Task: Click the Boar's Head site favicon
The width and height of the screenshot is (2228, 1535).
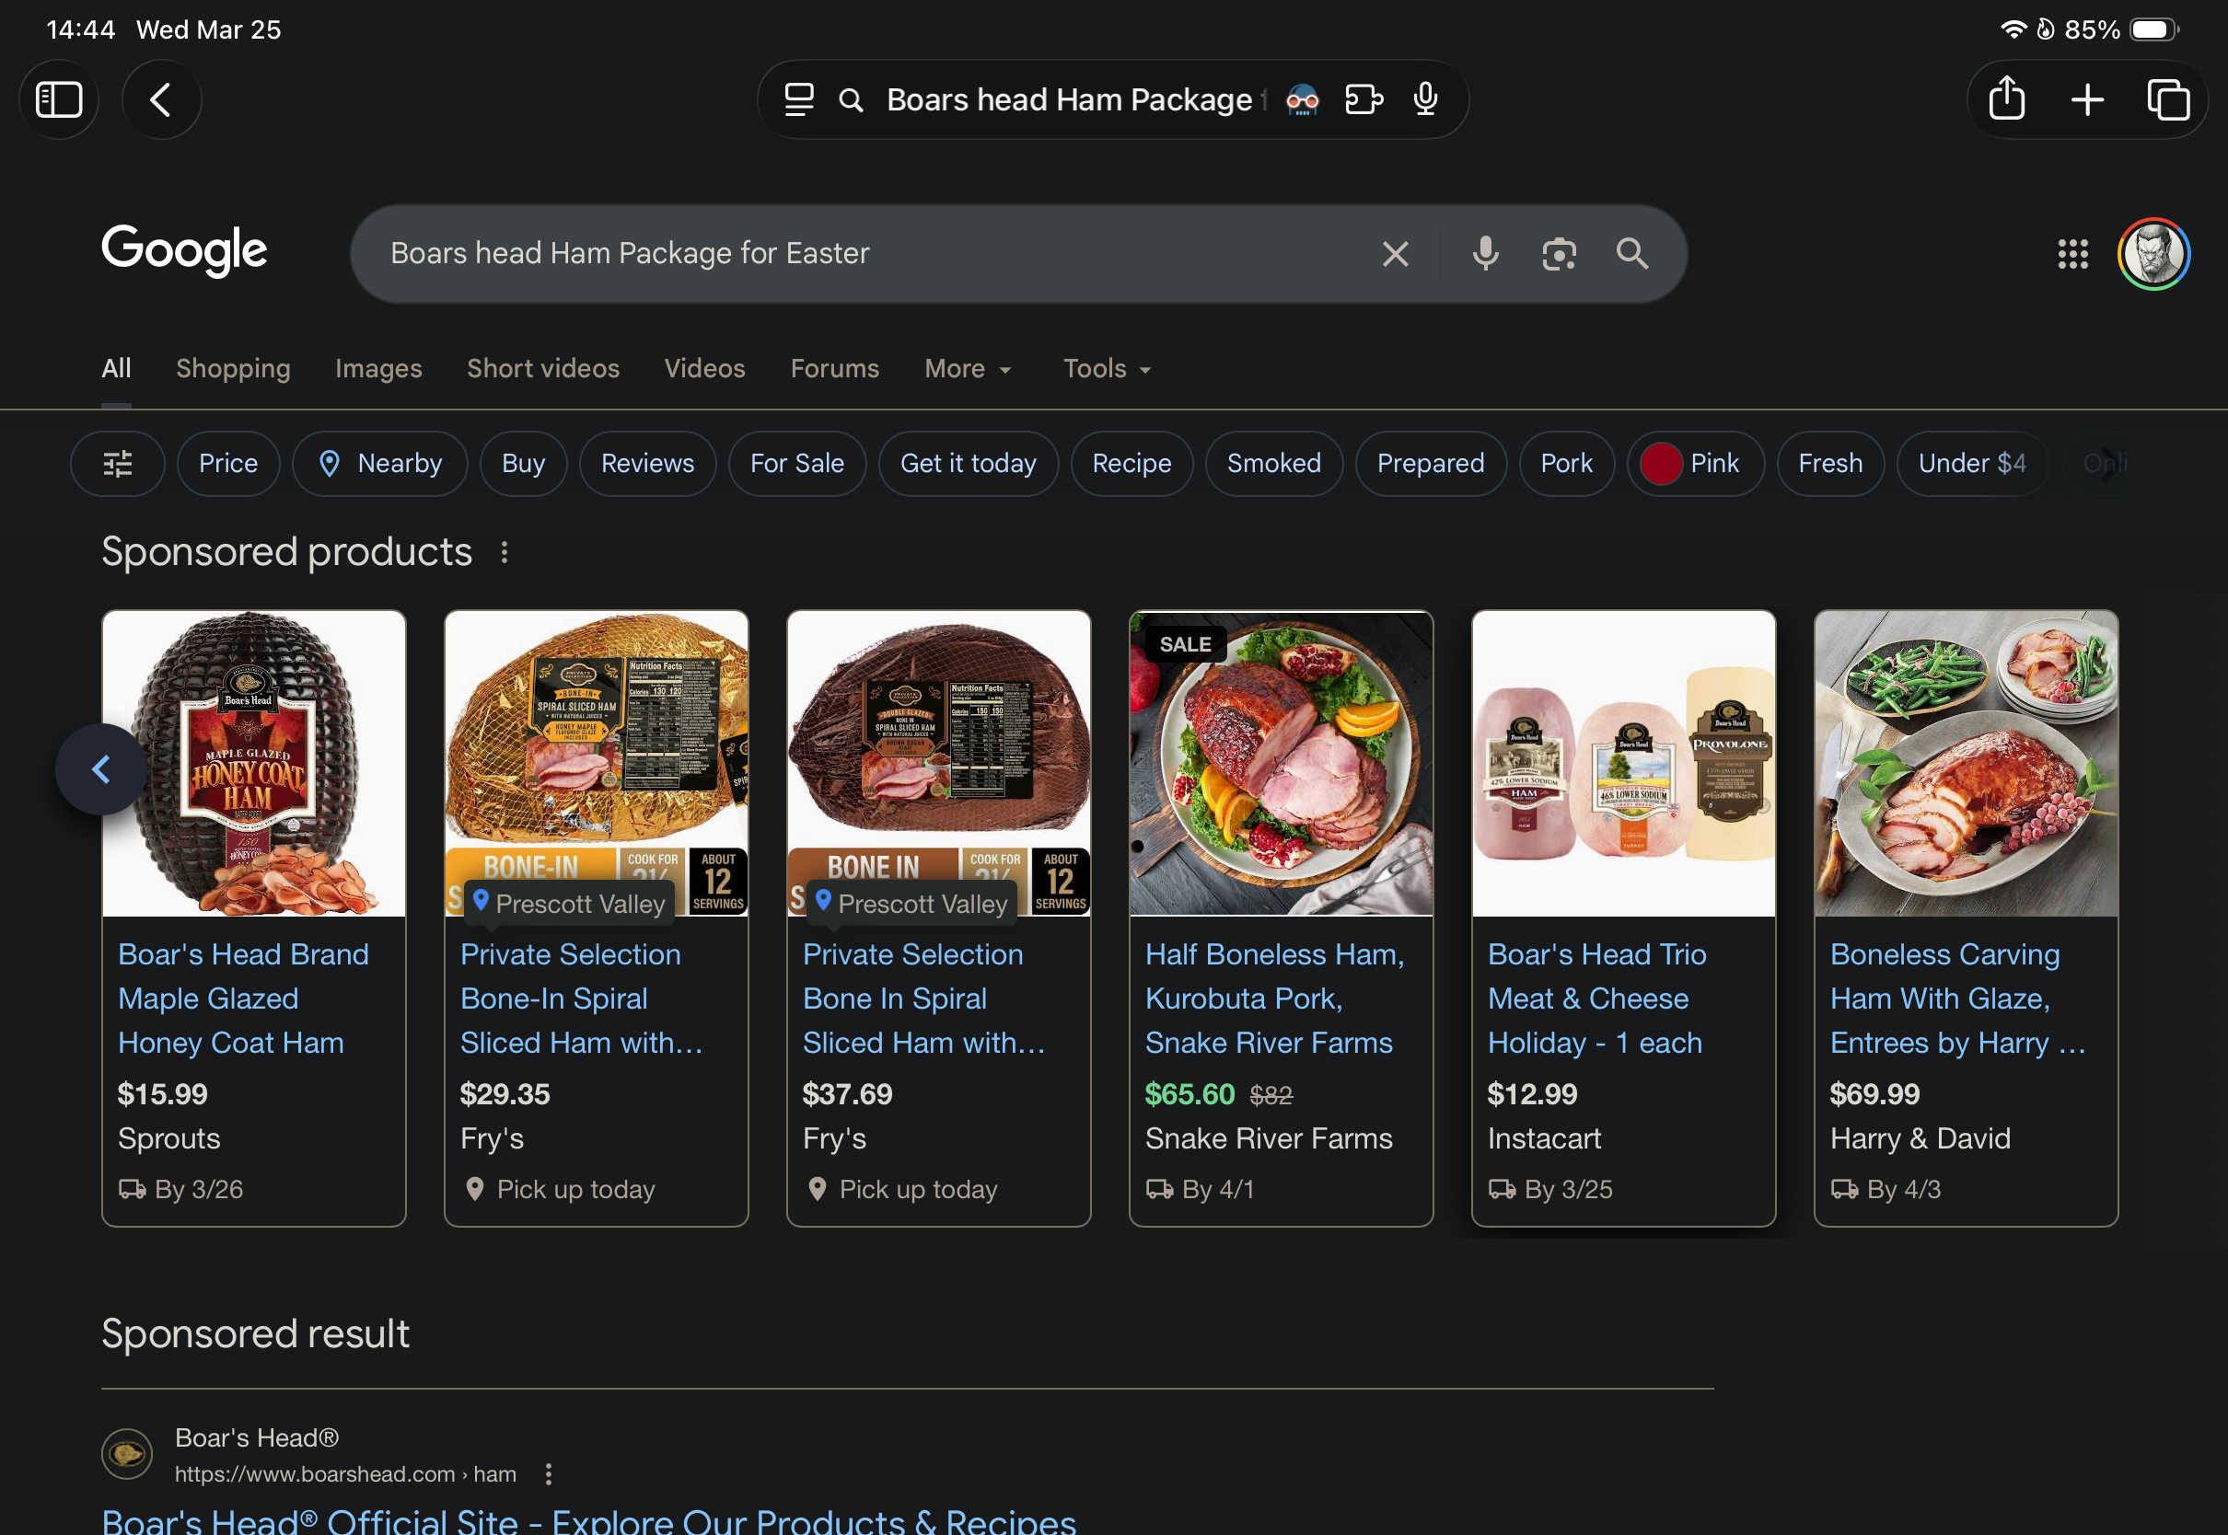Action: point(127,1453)
